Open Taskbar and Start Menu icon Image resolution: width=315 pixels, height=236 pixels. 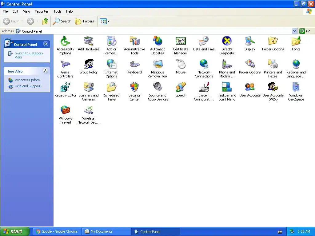click(x=227, y=88)
